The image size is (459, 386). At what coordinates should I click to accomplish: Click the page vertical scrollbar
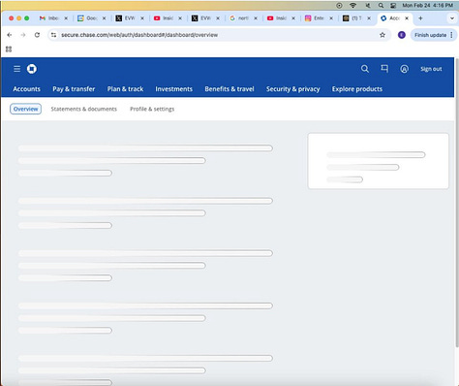(457, 204)
